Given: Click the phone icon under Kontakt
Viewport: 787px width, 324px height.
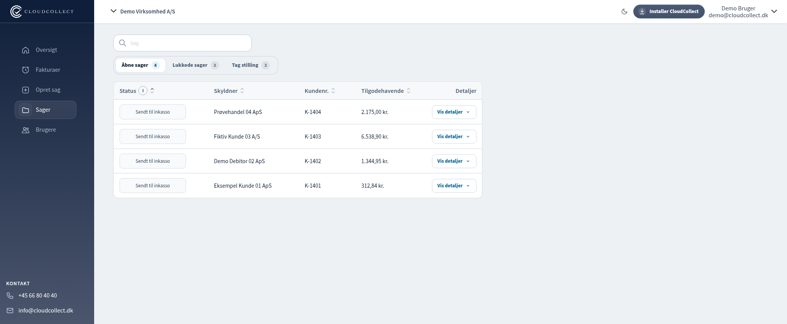Looking at the screenshot, I should [x=10, y=296].
